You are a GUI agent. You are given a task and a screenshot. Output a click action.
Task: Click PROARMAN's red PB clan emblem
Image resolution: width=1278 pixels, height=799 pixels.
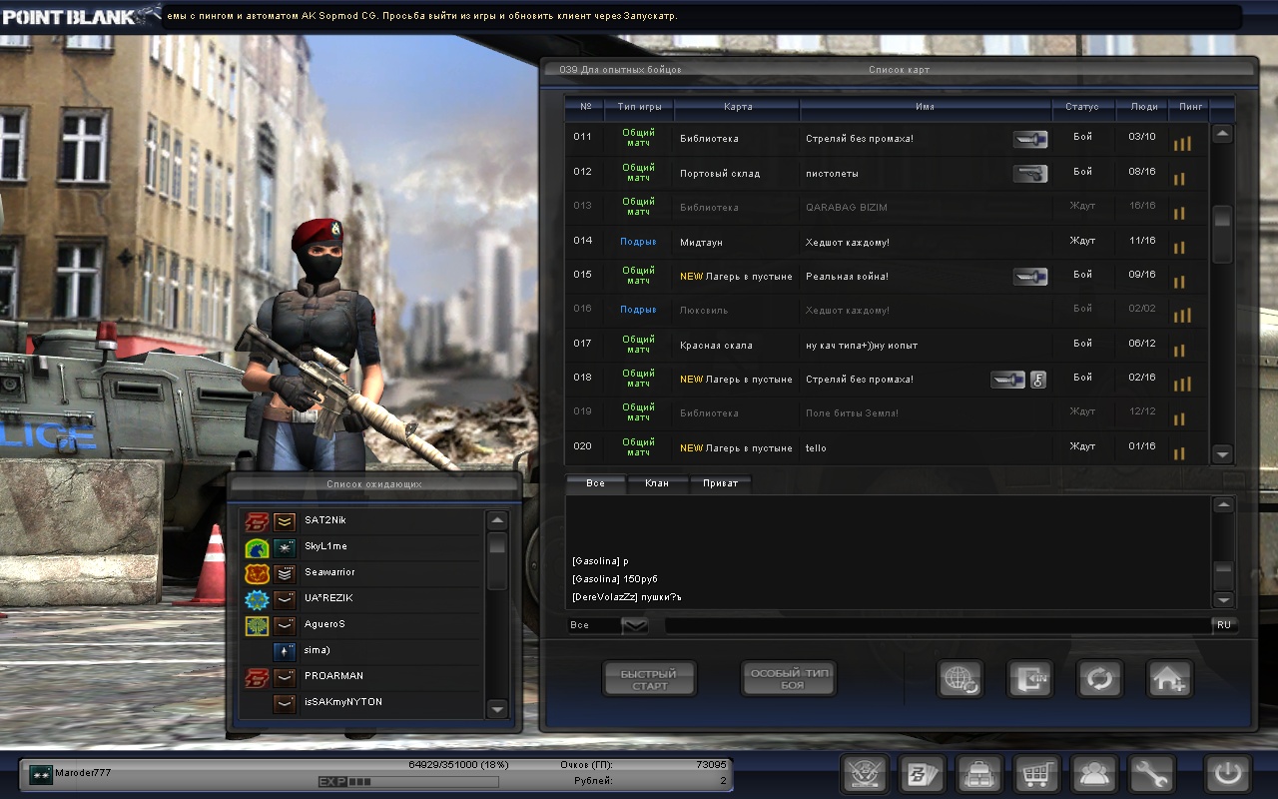pos(257,676)
